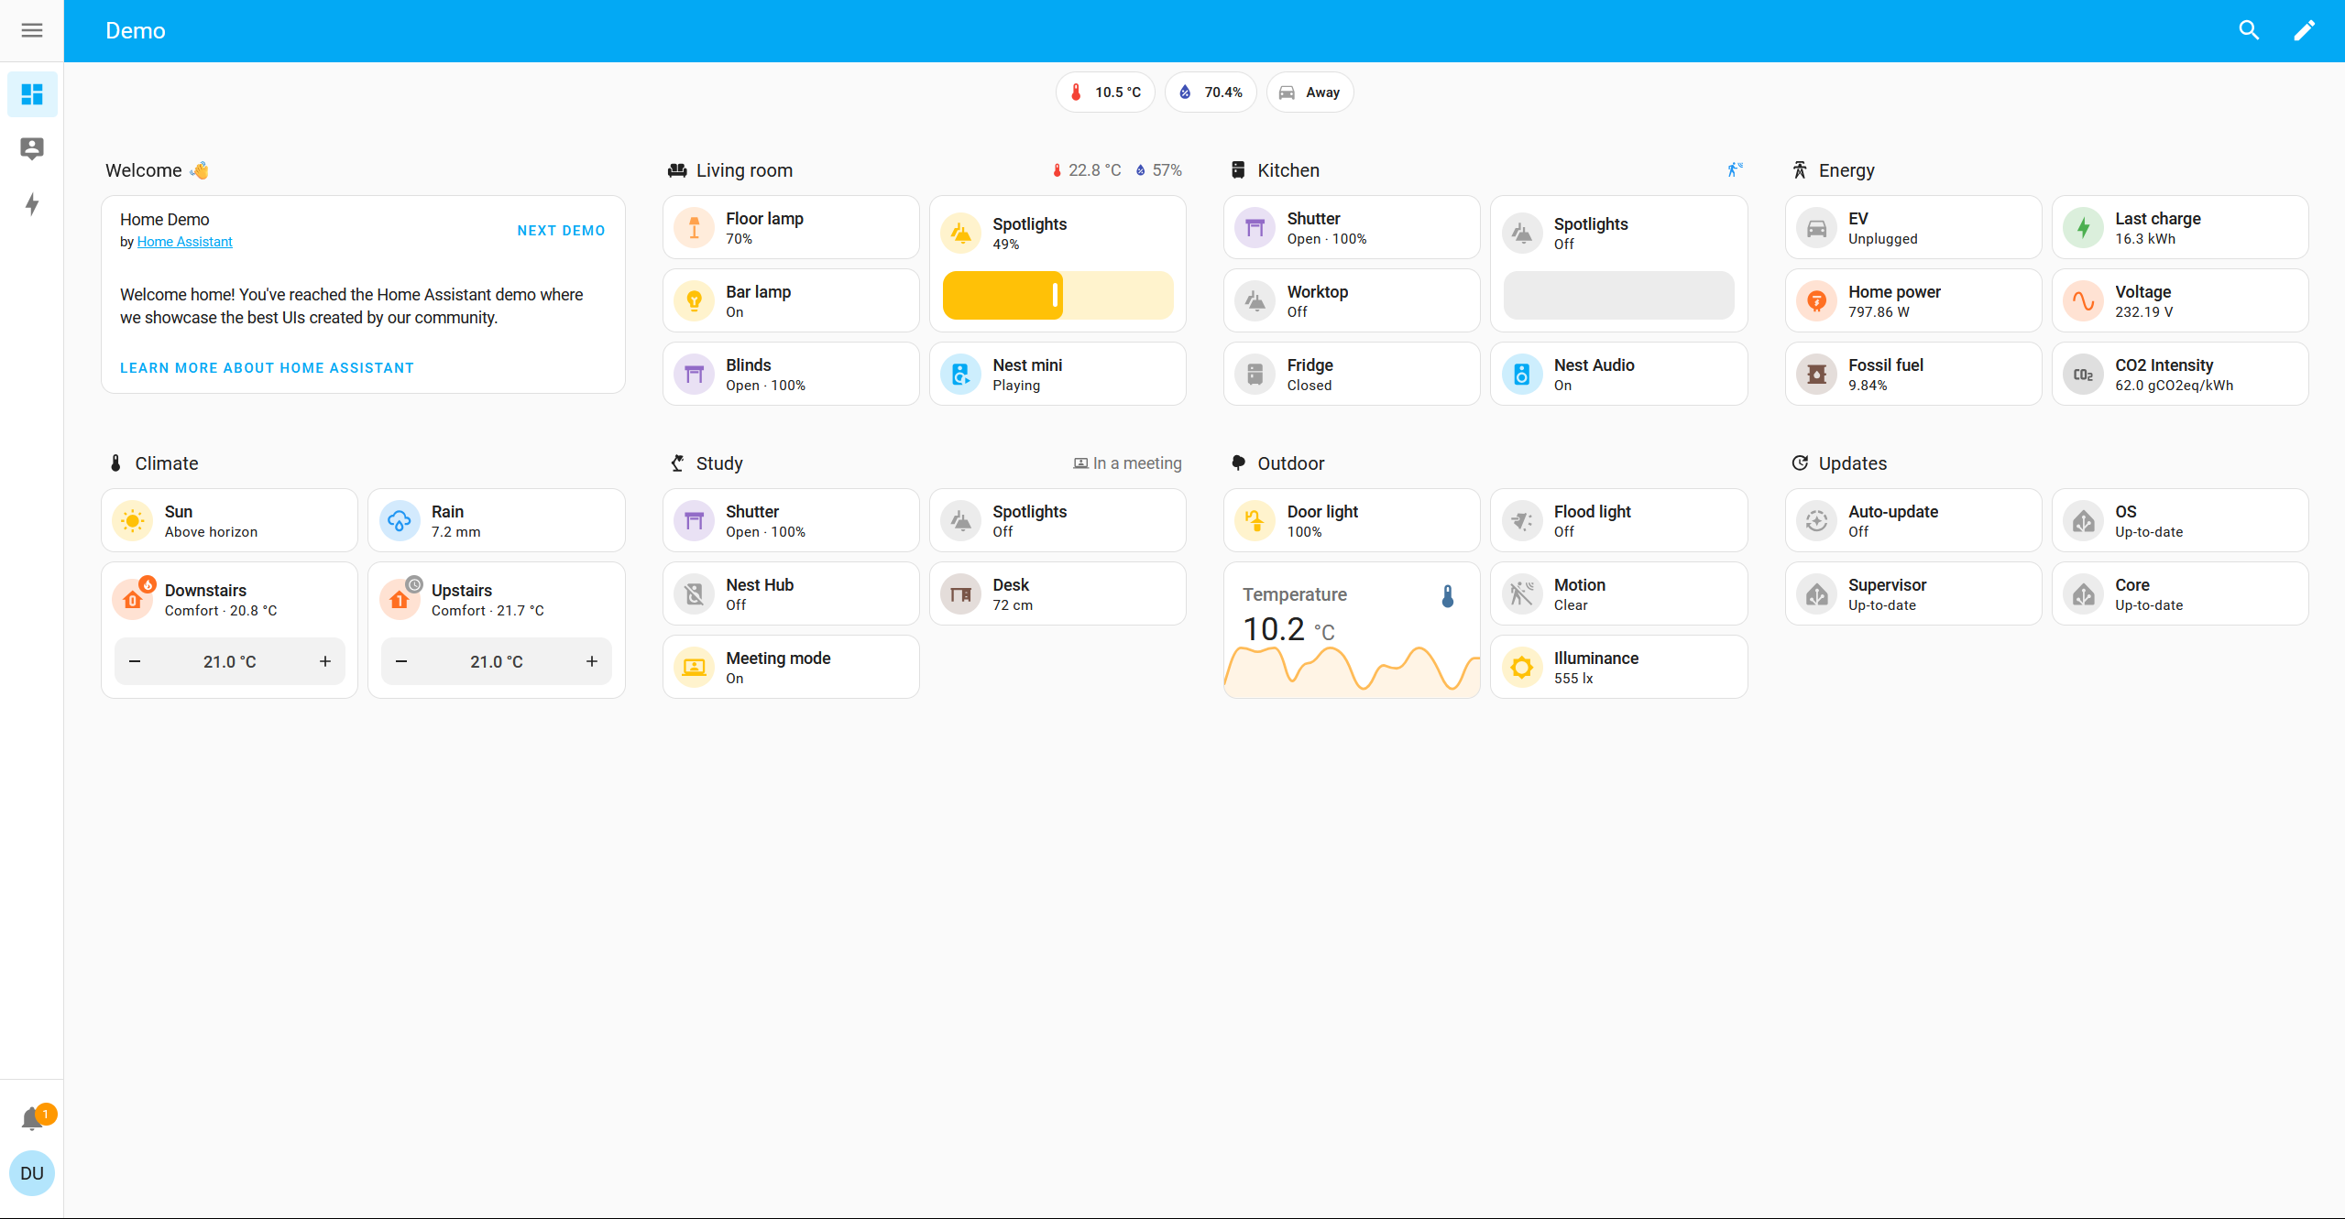Click the Floor lamp icon
This screenshot has height=1219, width=2345.
694,228
